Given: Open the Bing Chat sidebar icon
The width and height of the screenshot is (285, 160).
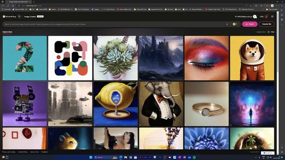Looking at the screenshot, I should 282,6.
